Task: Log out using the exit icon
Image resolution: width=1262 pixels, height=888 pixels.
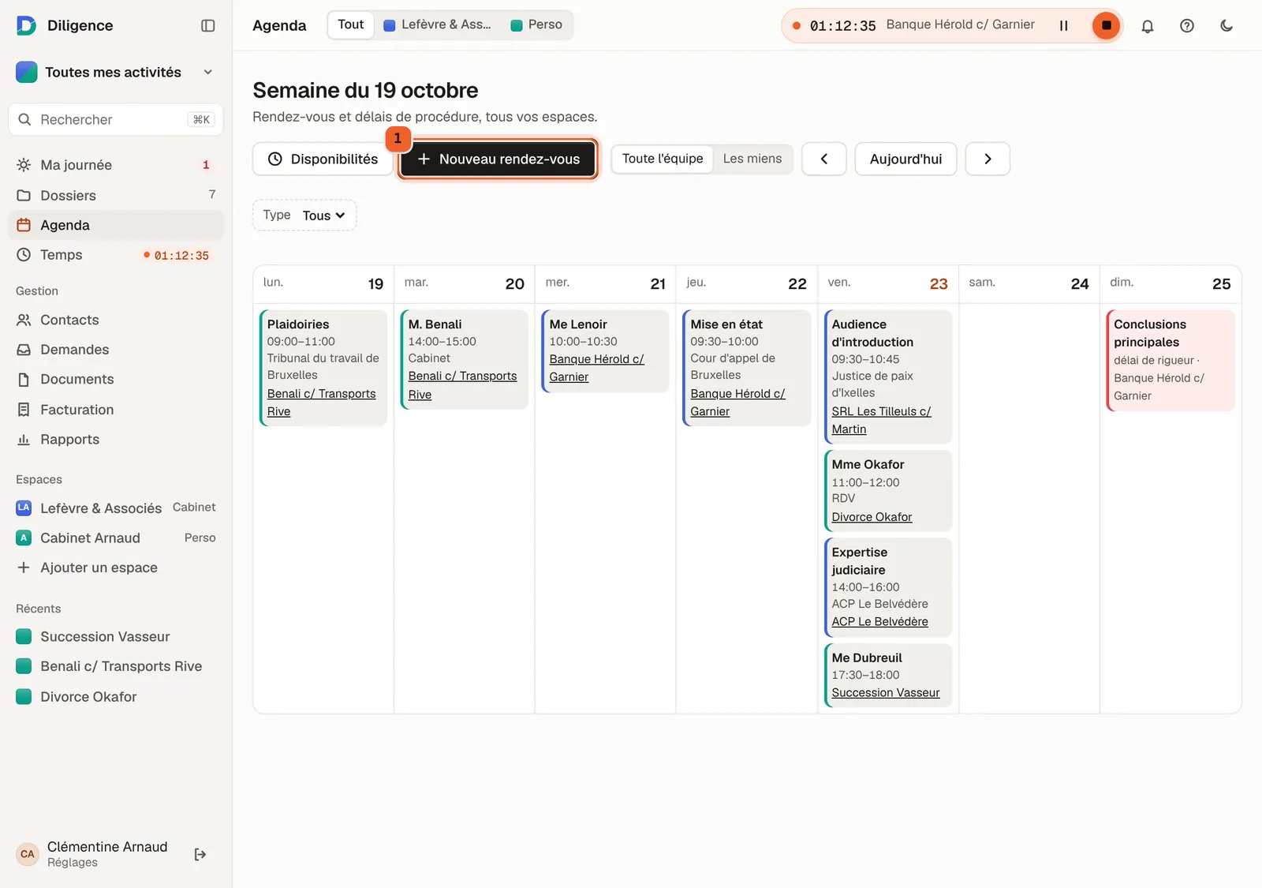Action: click(200, 854)
